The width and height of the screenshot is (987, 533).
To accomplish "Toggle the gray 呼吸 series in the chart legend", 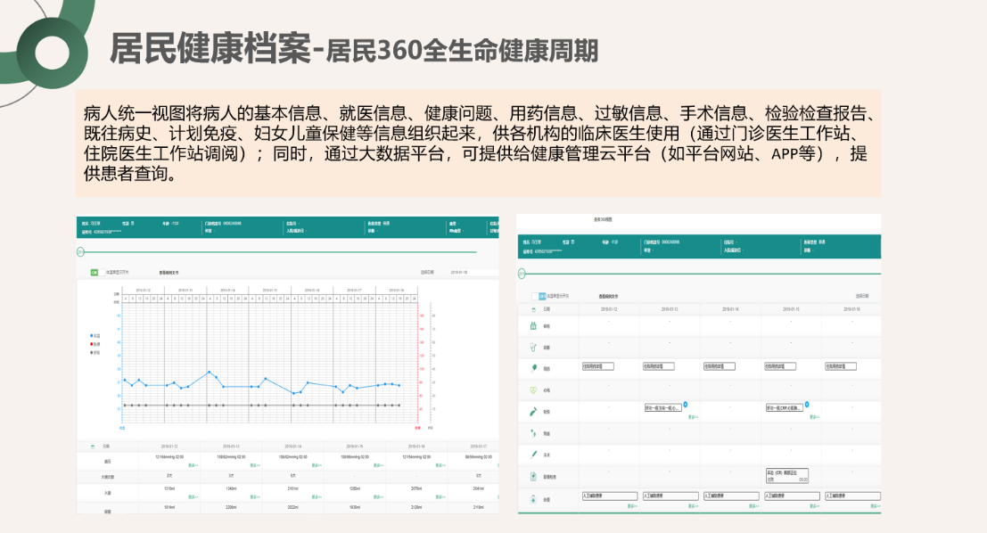I will 95,352.
